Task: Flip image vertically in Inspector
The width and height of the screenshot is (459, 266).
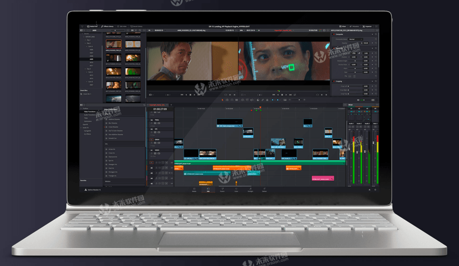Action: click(x=354, y=76)
